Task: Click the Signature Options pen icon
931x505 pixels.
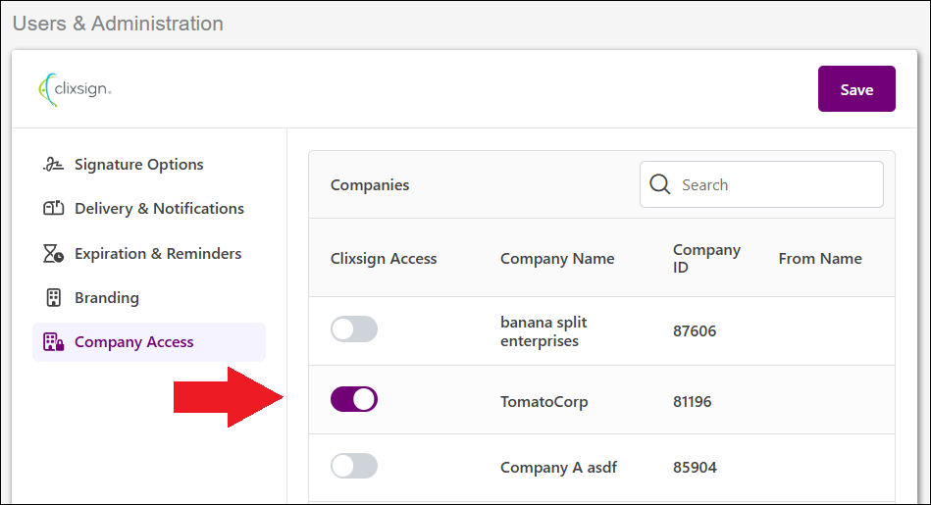Action: click(53, 165)
